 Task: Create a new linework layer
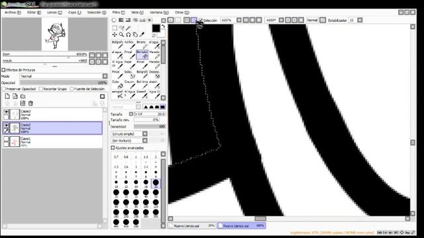[x=15, y=96]
